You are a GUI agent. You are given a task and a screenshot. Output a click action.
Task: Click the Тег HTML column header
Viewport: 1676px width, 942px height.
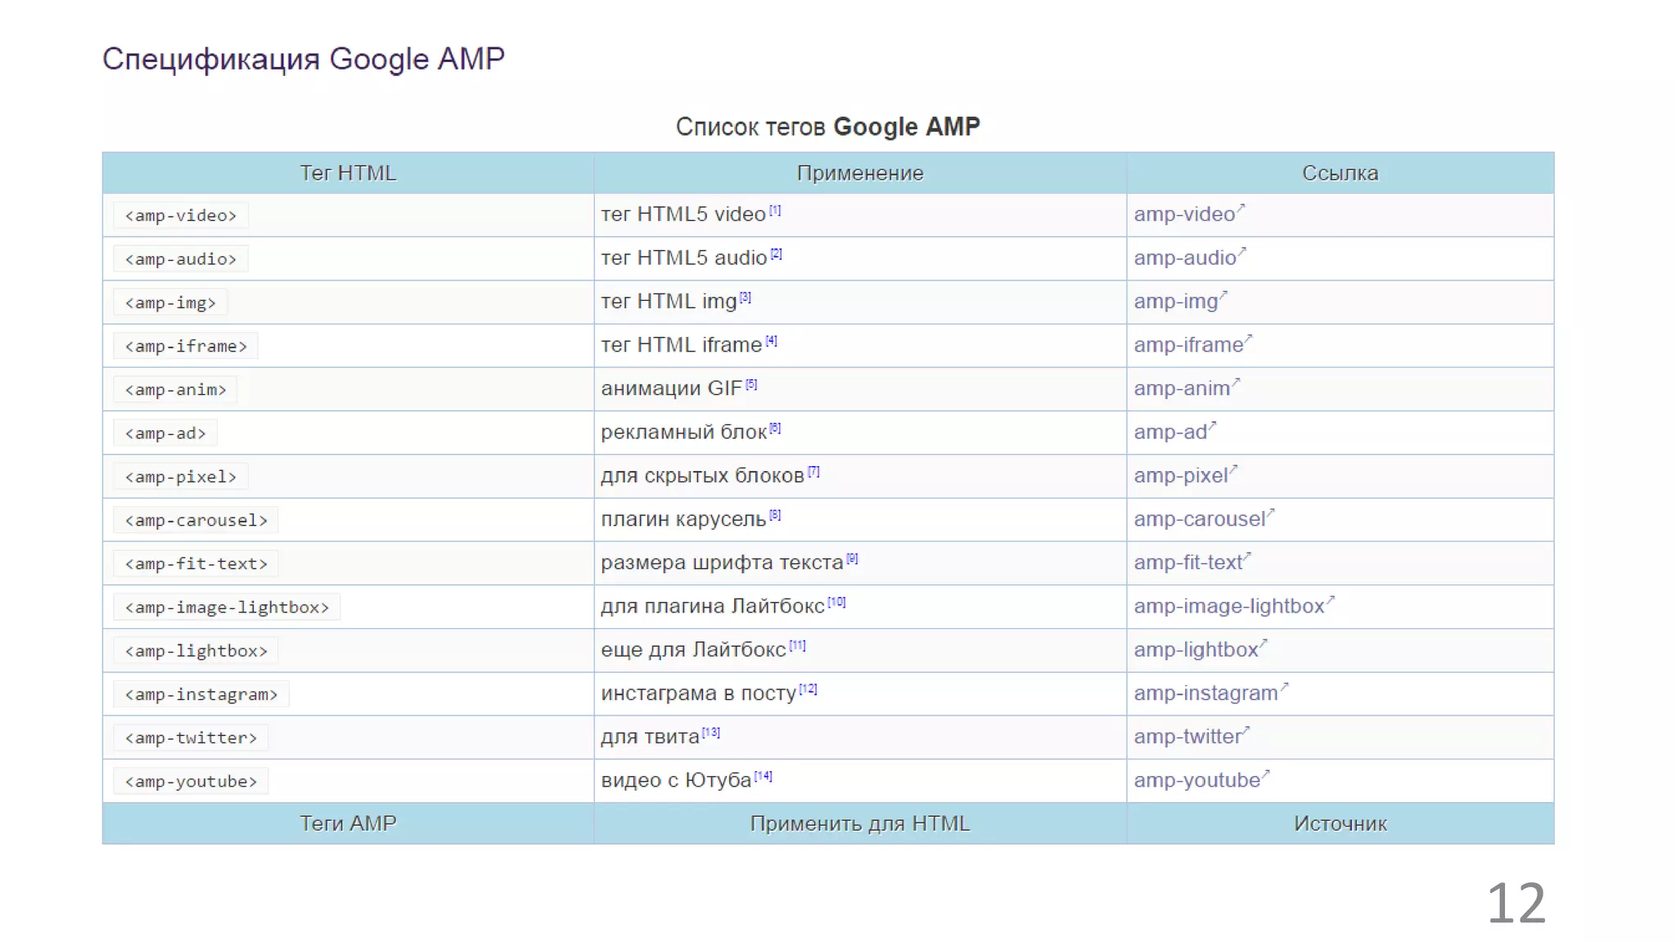click(x=348, y=173)
